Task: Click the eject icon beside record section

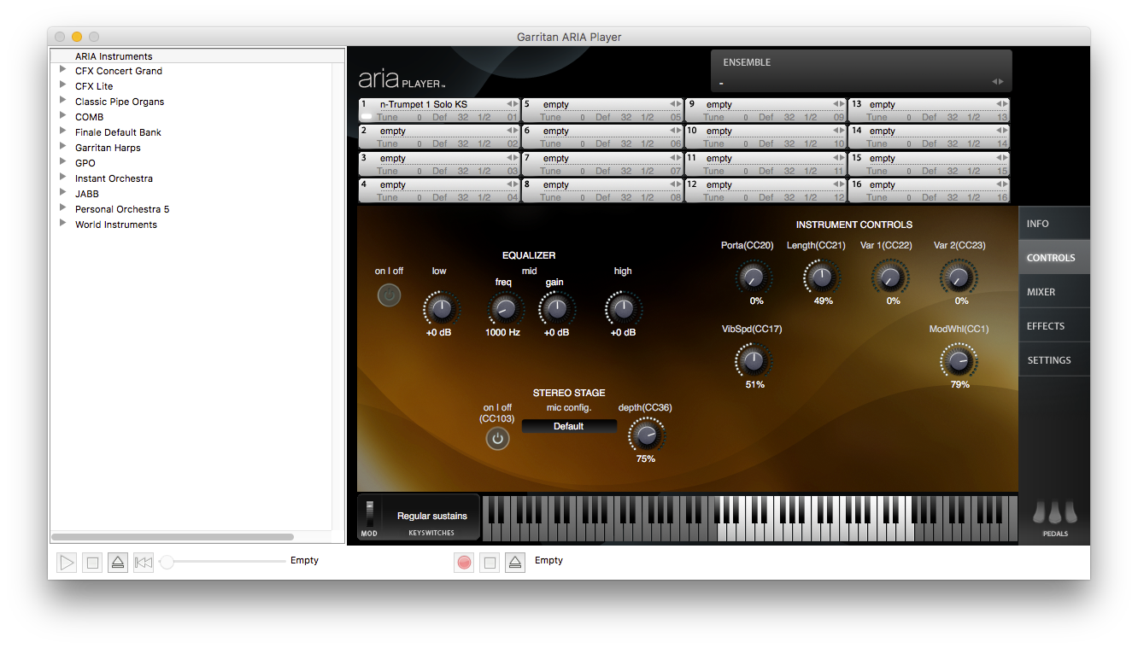Action: [514, 563]
